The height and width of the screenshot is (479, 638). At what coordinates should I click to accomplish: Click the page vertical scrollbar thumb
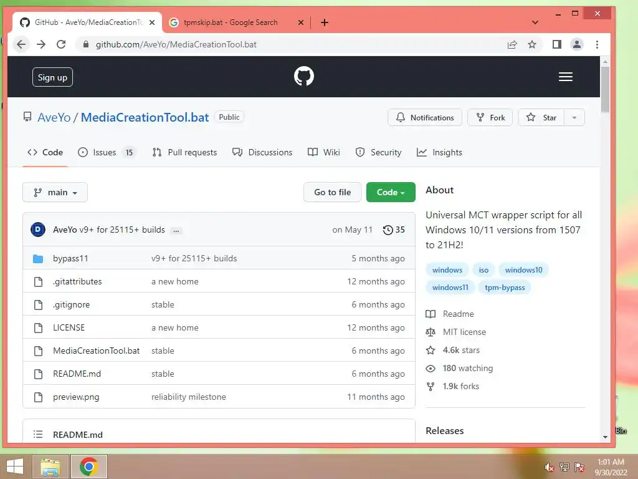[x=605, y=90]
